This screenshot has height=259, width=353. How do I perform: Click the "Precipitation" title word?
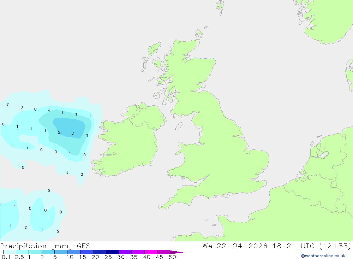click(23, 246)
